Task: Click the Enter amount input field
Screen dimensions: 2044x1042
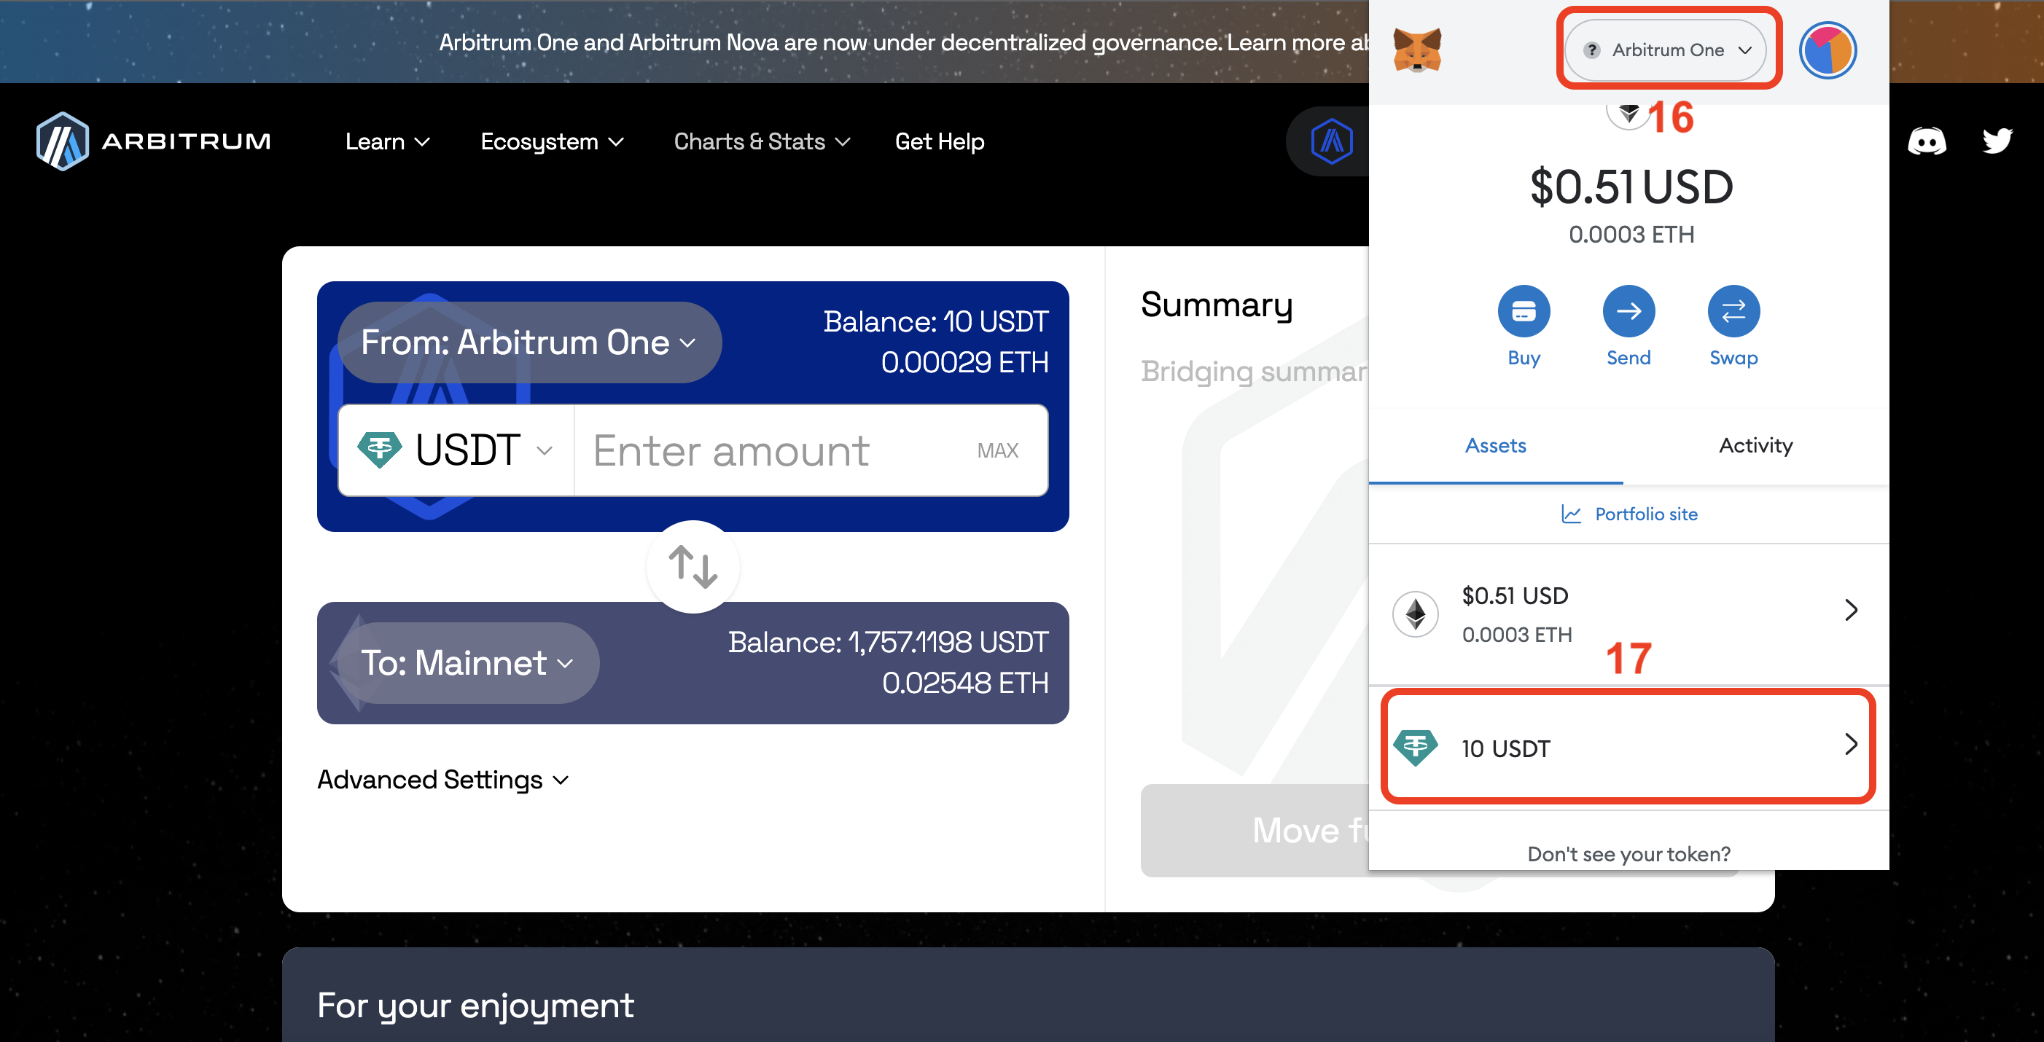Action: click(762, 450)
